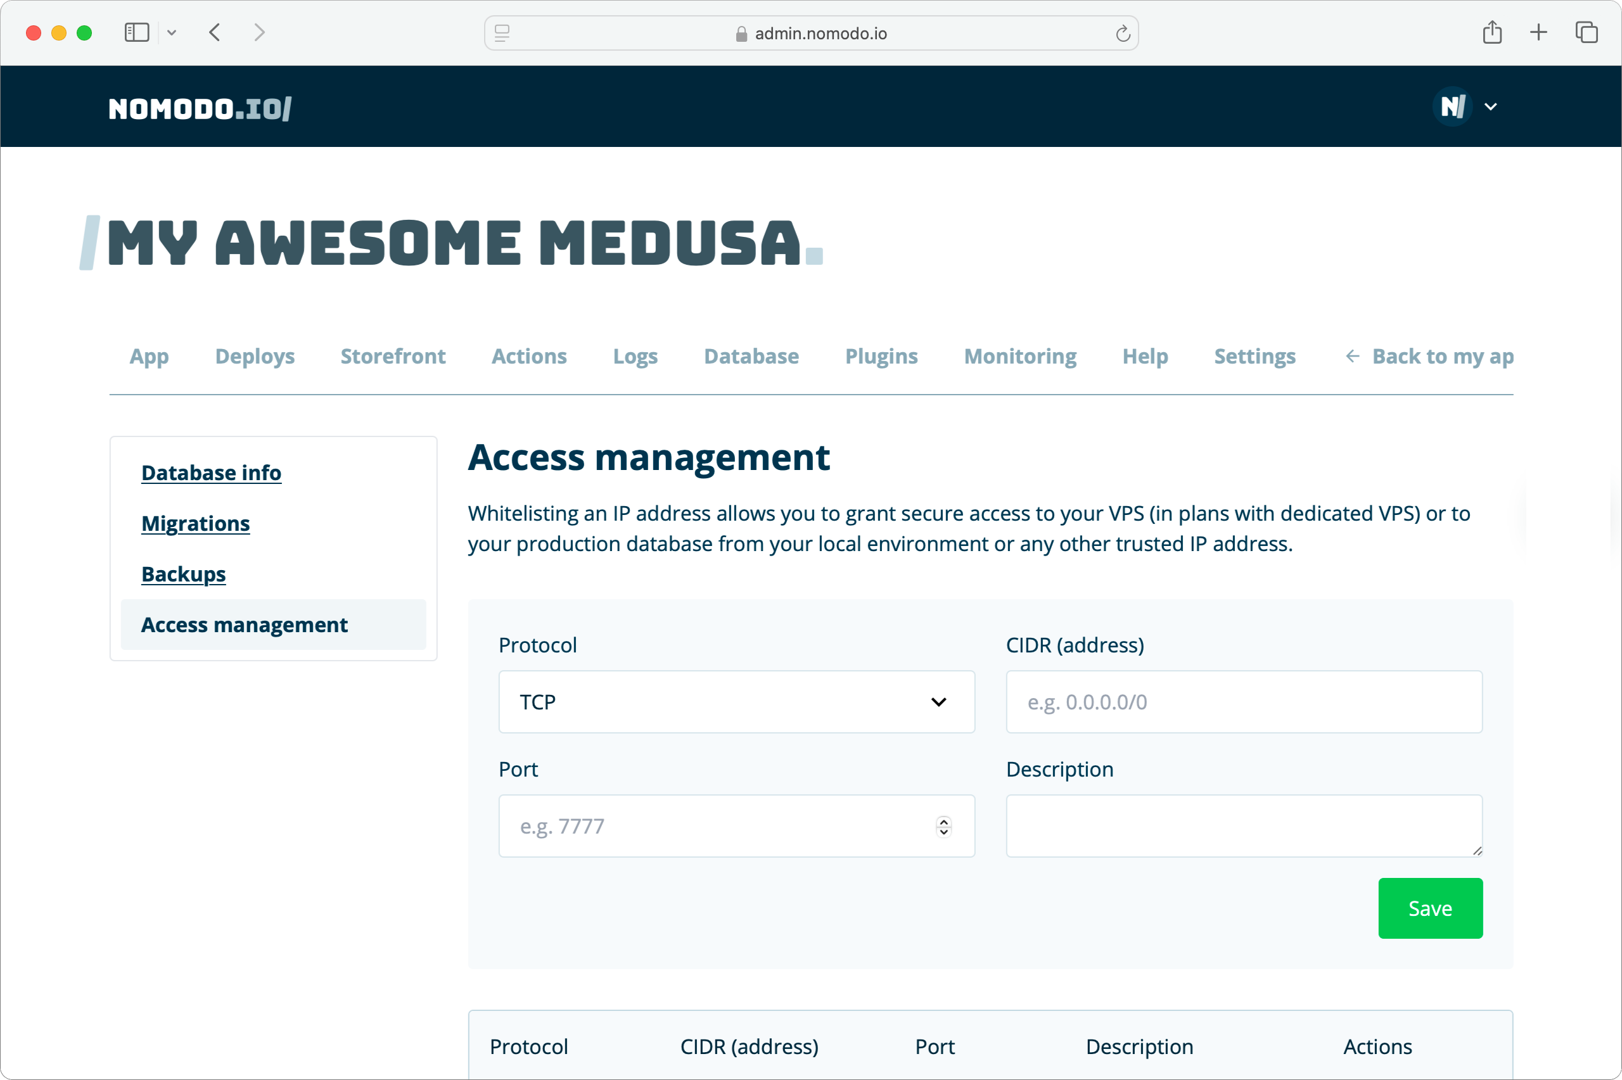Viewport: 1622px width, 1080px height.
Task: Open a new browser tab
Action: tap(1537, 32)
